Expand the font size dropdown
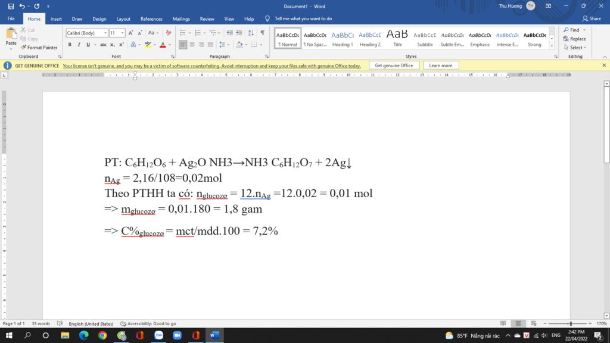 point(122,33)
